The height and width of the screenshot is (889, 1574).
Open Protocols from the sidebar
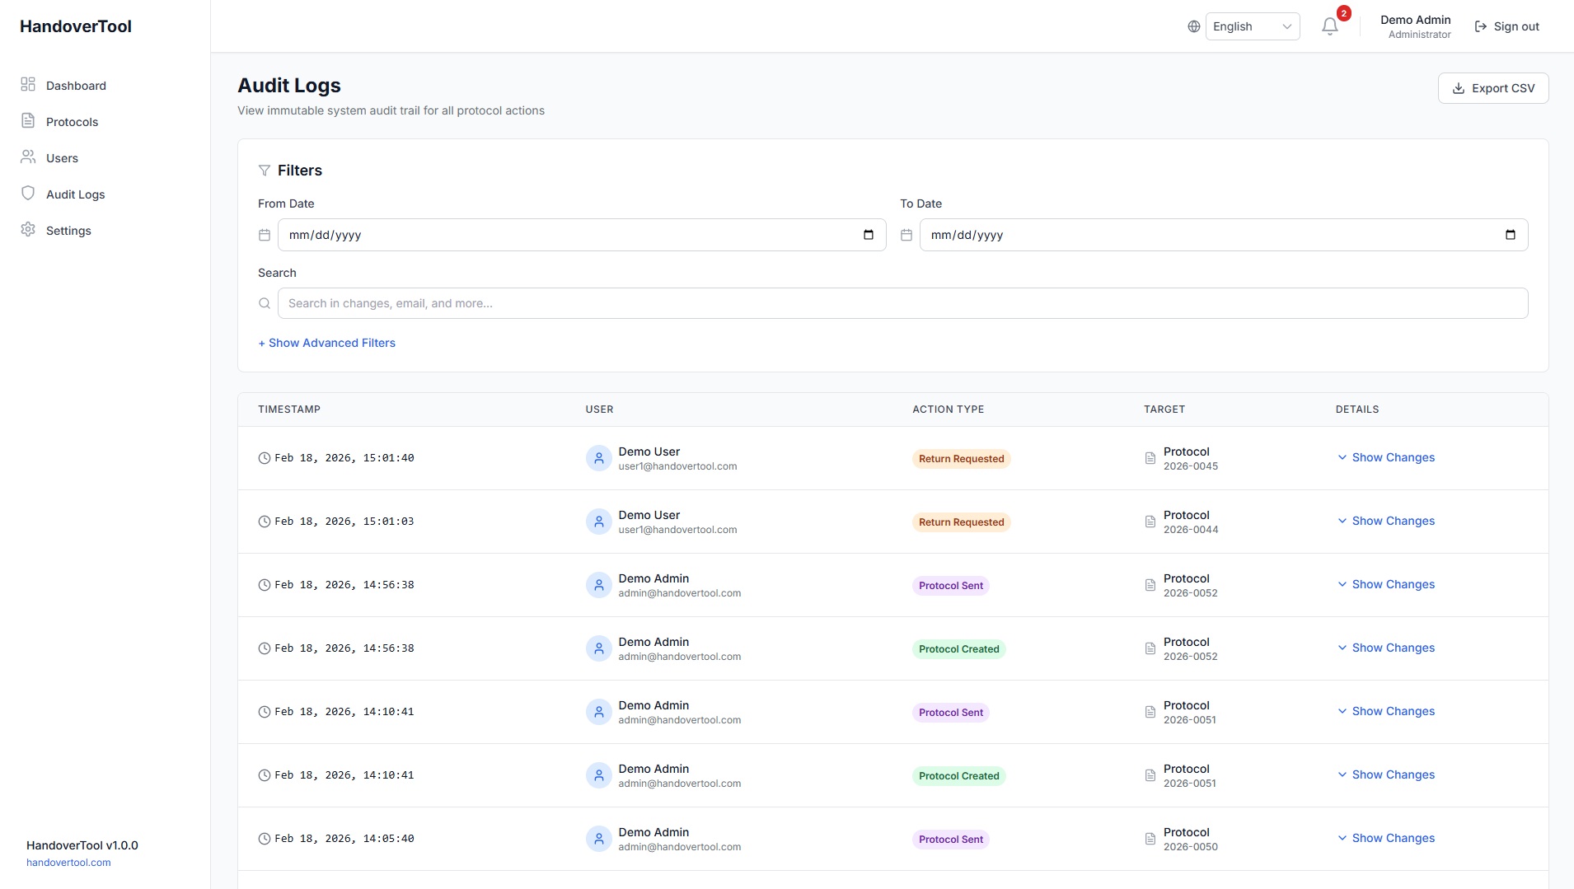pos(72,122)
